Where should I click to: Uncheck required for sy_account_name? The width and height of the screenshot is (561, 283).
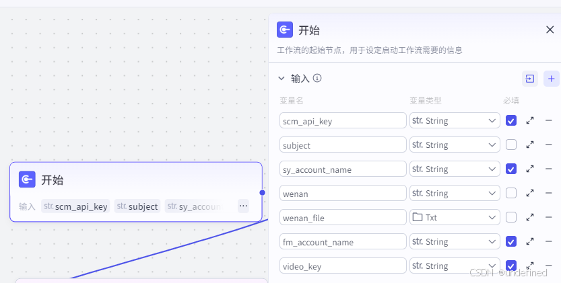pyautogui.click(x=511, y=169)
